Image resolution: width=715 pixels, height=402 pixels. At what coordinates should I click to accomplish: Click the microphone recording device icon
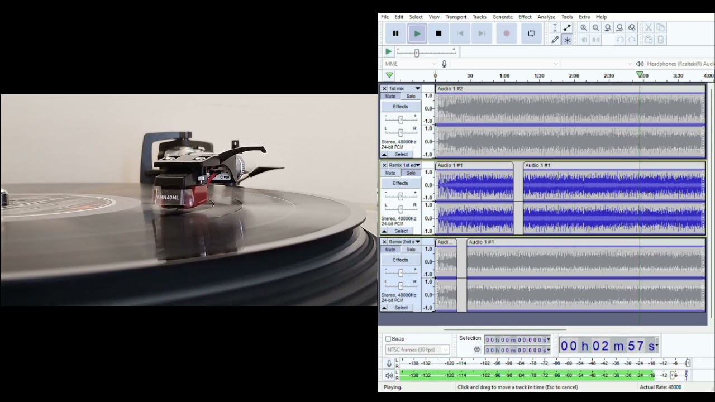(x=444, y=64)
